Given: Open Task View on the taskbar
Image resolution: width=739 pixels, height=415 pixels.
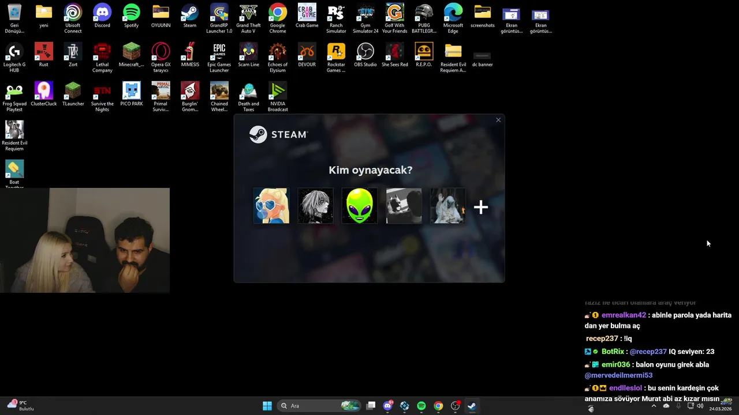Looking at the screenshot, I should coord(371,406).
